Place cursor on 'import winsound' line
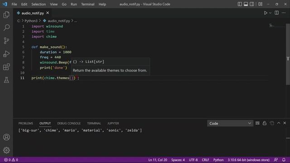Screen dimensions: 290x163 click(47, 26)
